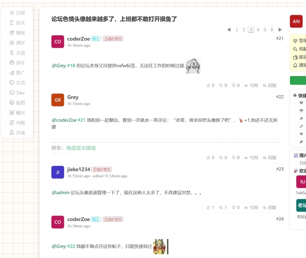Open the #24 post permalink

280,219
